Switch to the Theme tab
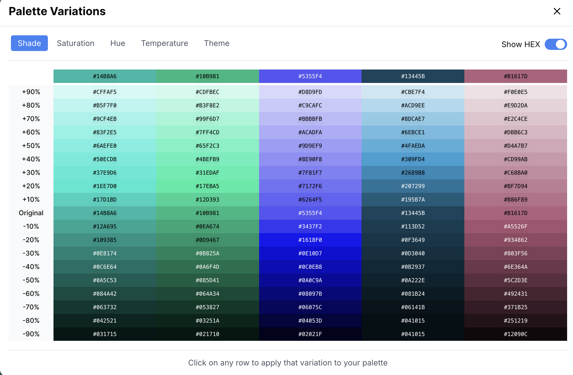This screenshot has height=375, width=573. point(216,43)
